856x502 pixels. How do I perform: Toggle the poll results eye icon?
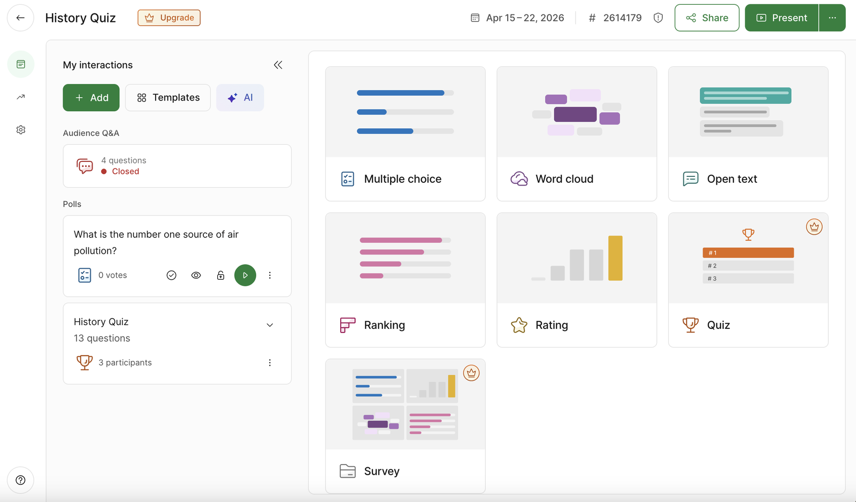[x=196, y=275]
